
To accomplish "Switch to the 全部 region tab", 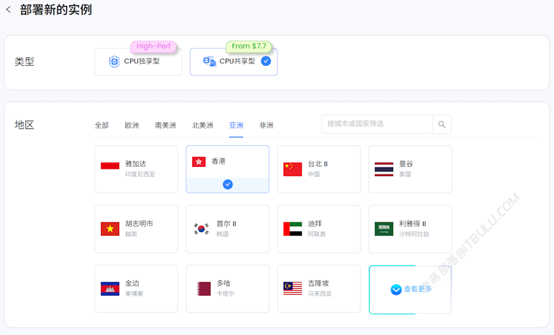I will pos(102,125).
